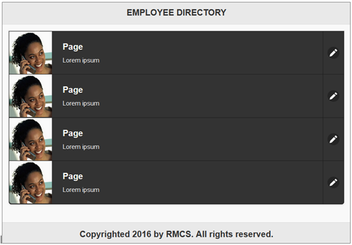
Task: Click "Lorem ipsum" text in the third row
Action: (x=81, y=147)
